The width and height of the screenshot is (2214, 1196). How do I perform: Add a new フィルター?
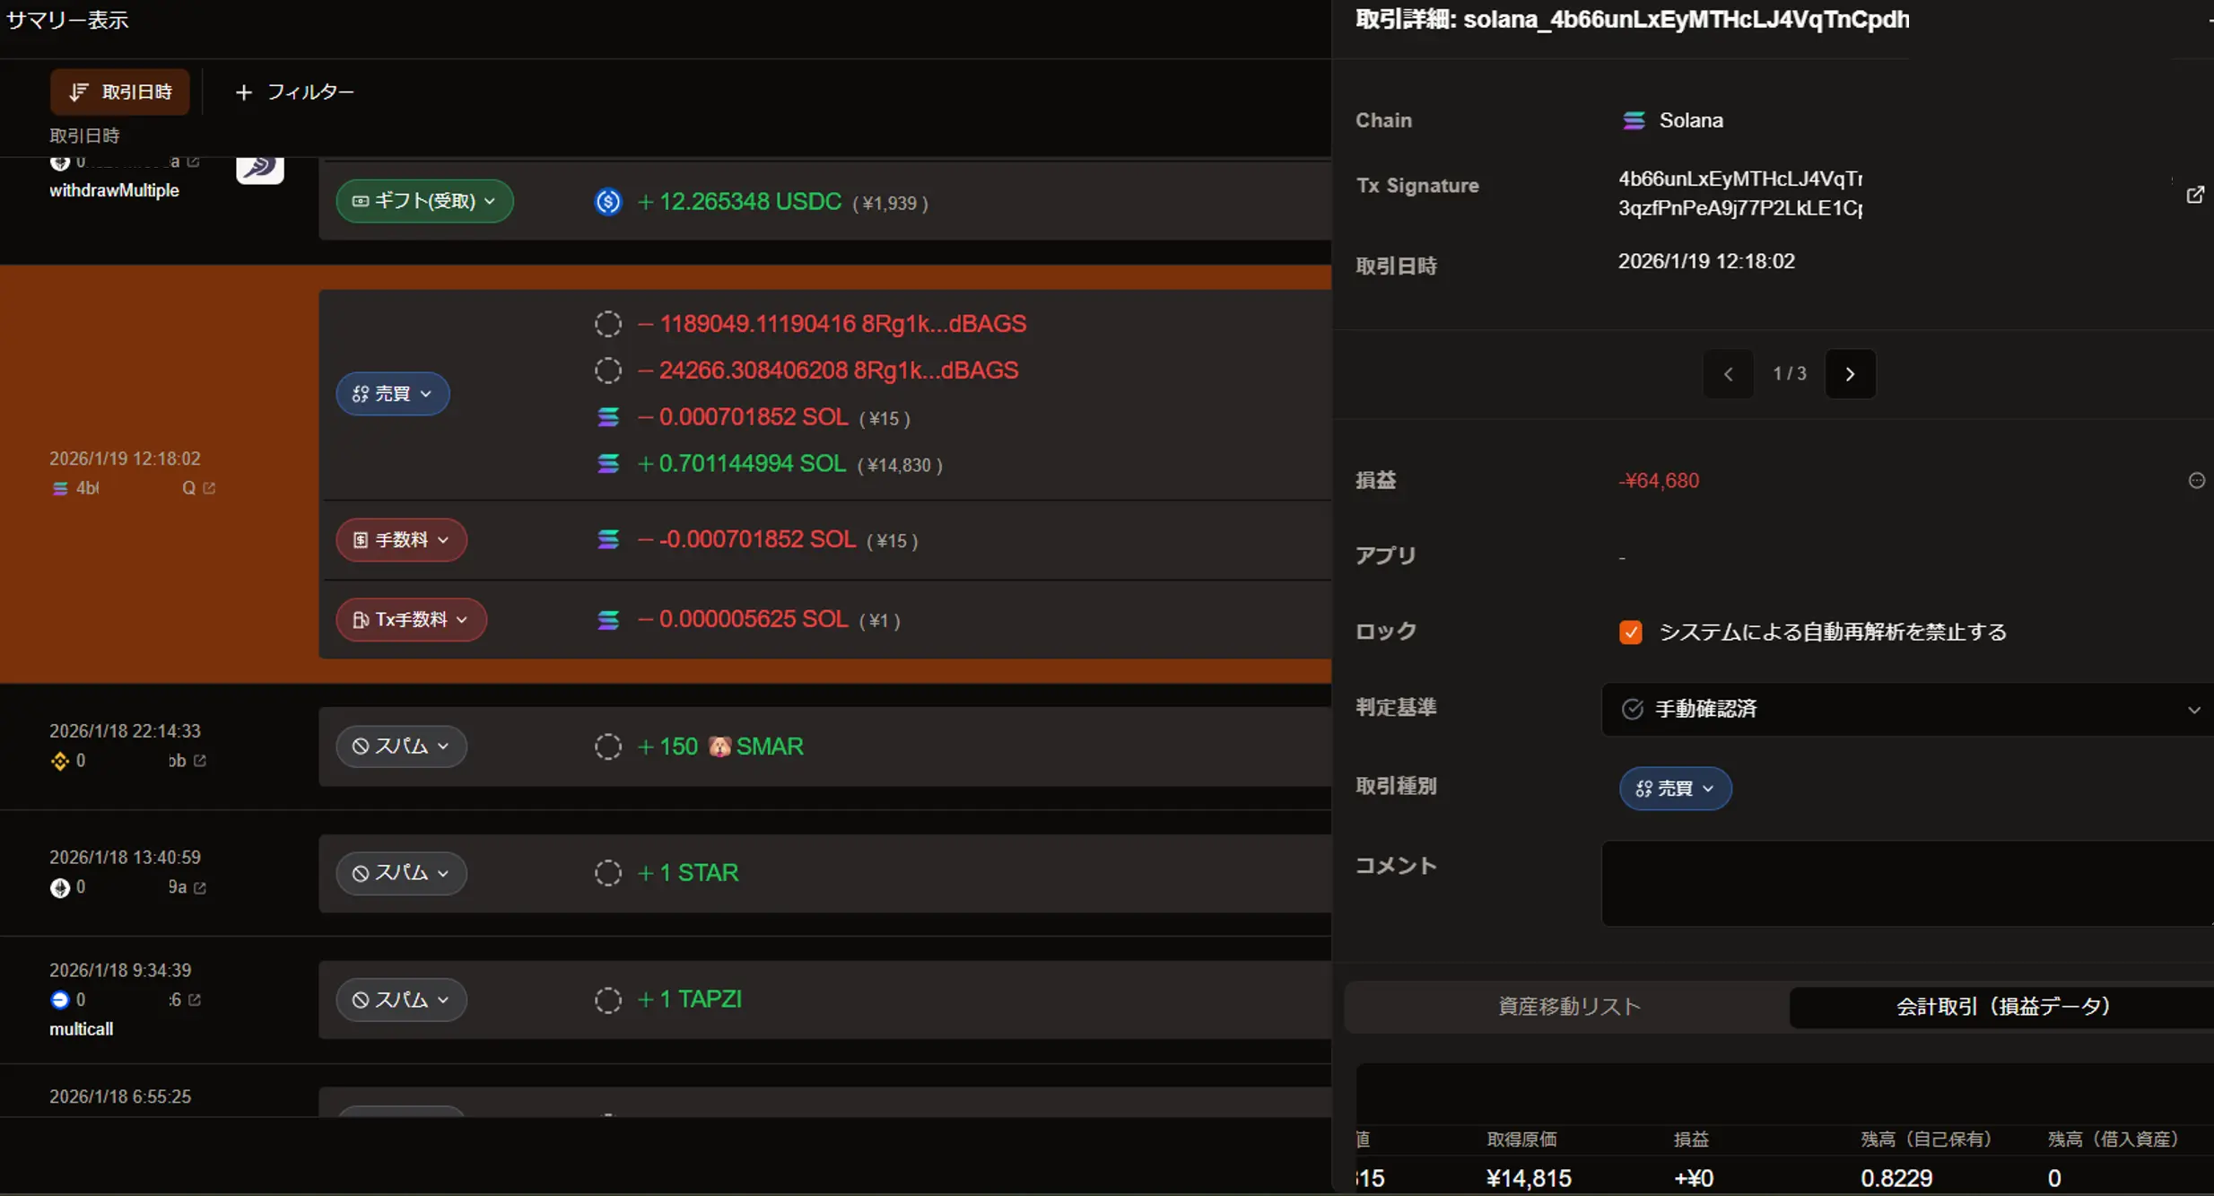point(294,92)
